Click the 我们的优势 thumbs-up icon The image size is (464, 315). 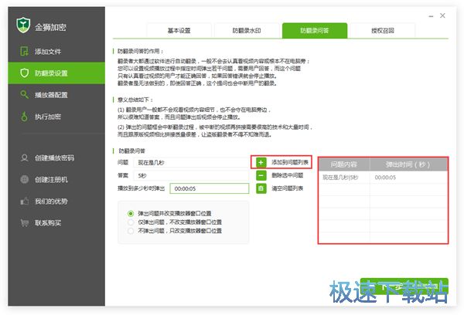pyautogui.click(x=24, y=202)
